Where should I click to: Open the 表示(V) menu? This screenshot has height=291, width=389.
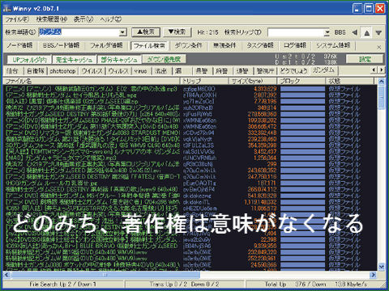coord(83,19)
